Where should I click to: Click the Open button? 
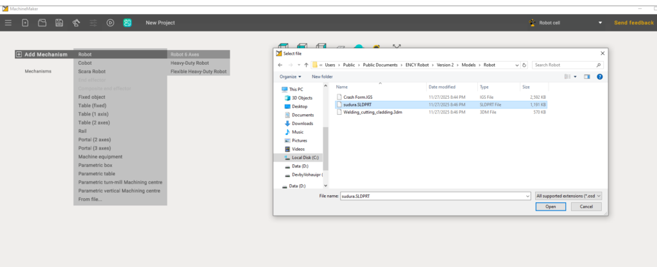tap(550, 207)
